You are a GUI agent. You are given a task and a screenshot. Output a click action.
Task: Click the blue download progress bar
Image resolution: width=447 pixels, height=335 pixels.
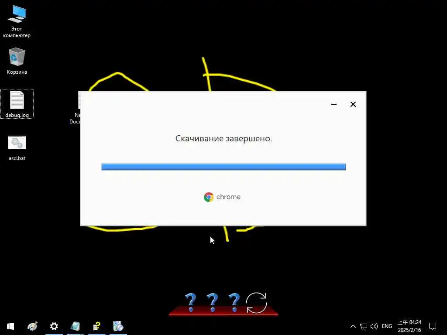223,167
